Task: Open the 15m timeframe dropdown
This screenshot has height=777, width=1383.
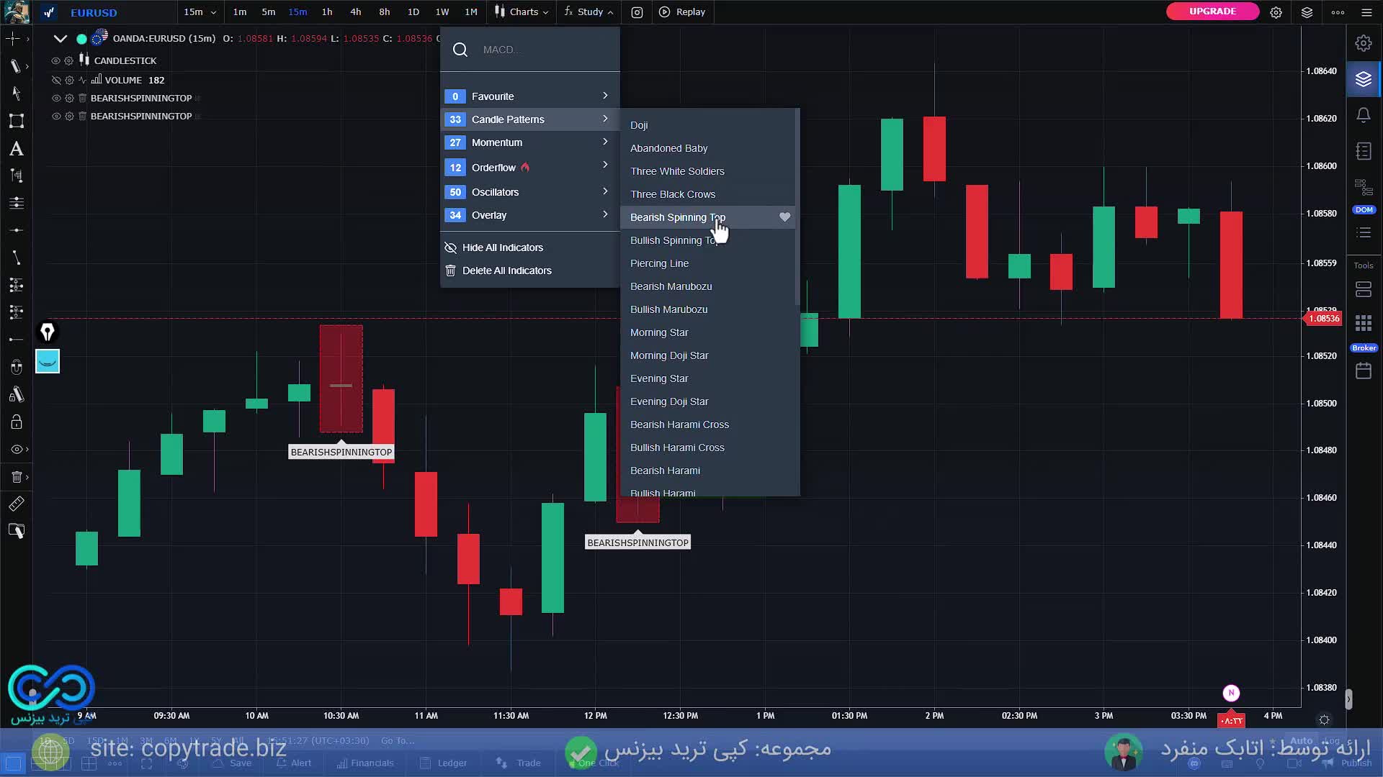Action: (200, 12)
